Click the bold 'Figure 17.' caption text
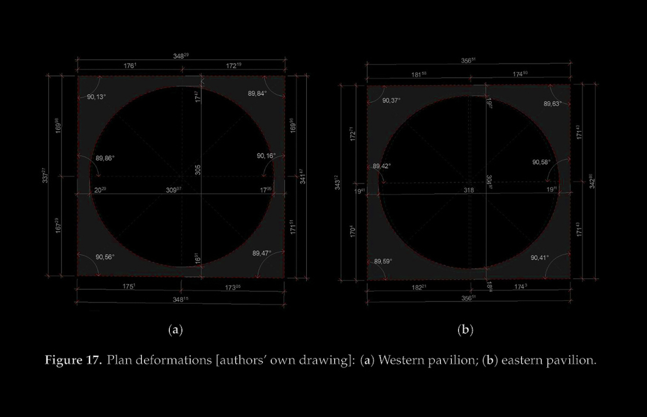The height and width of the screenshot is (417, 647). pos(74,361)
